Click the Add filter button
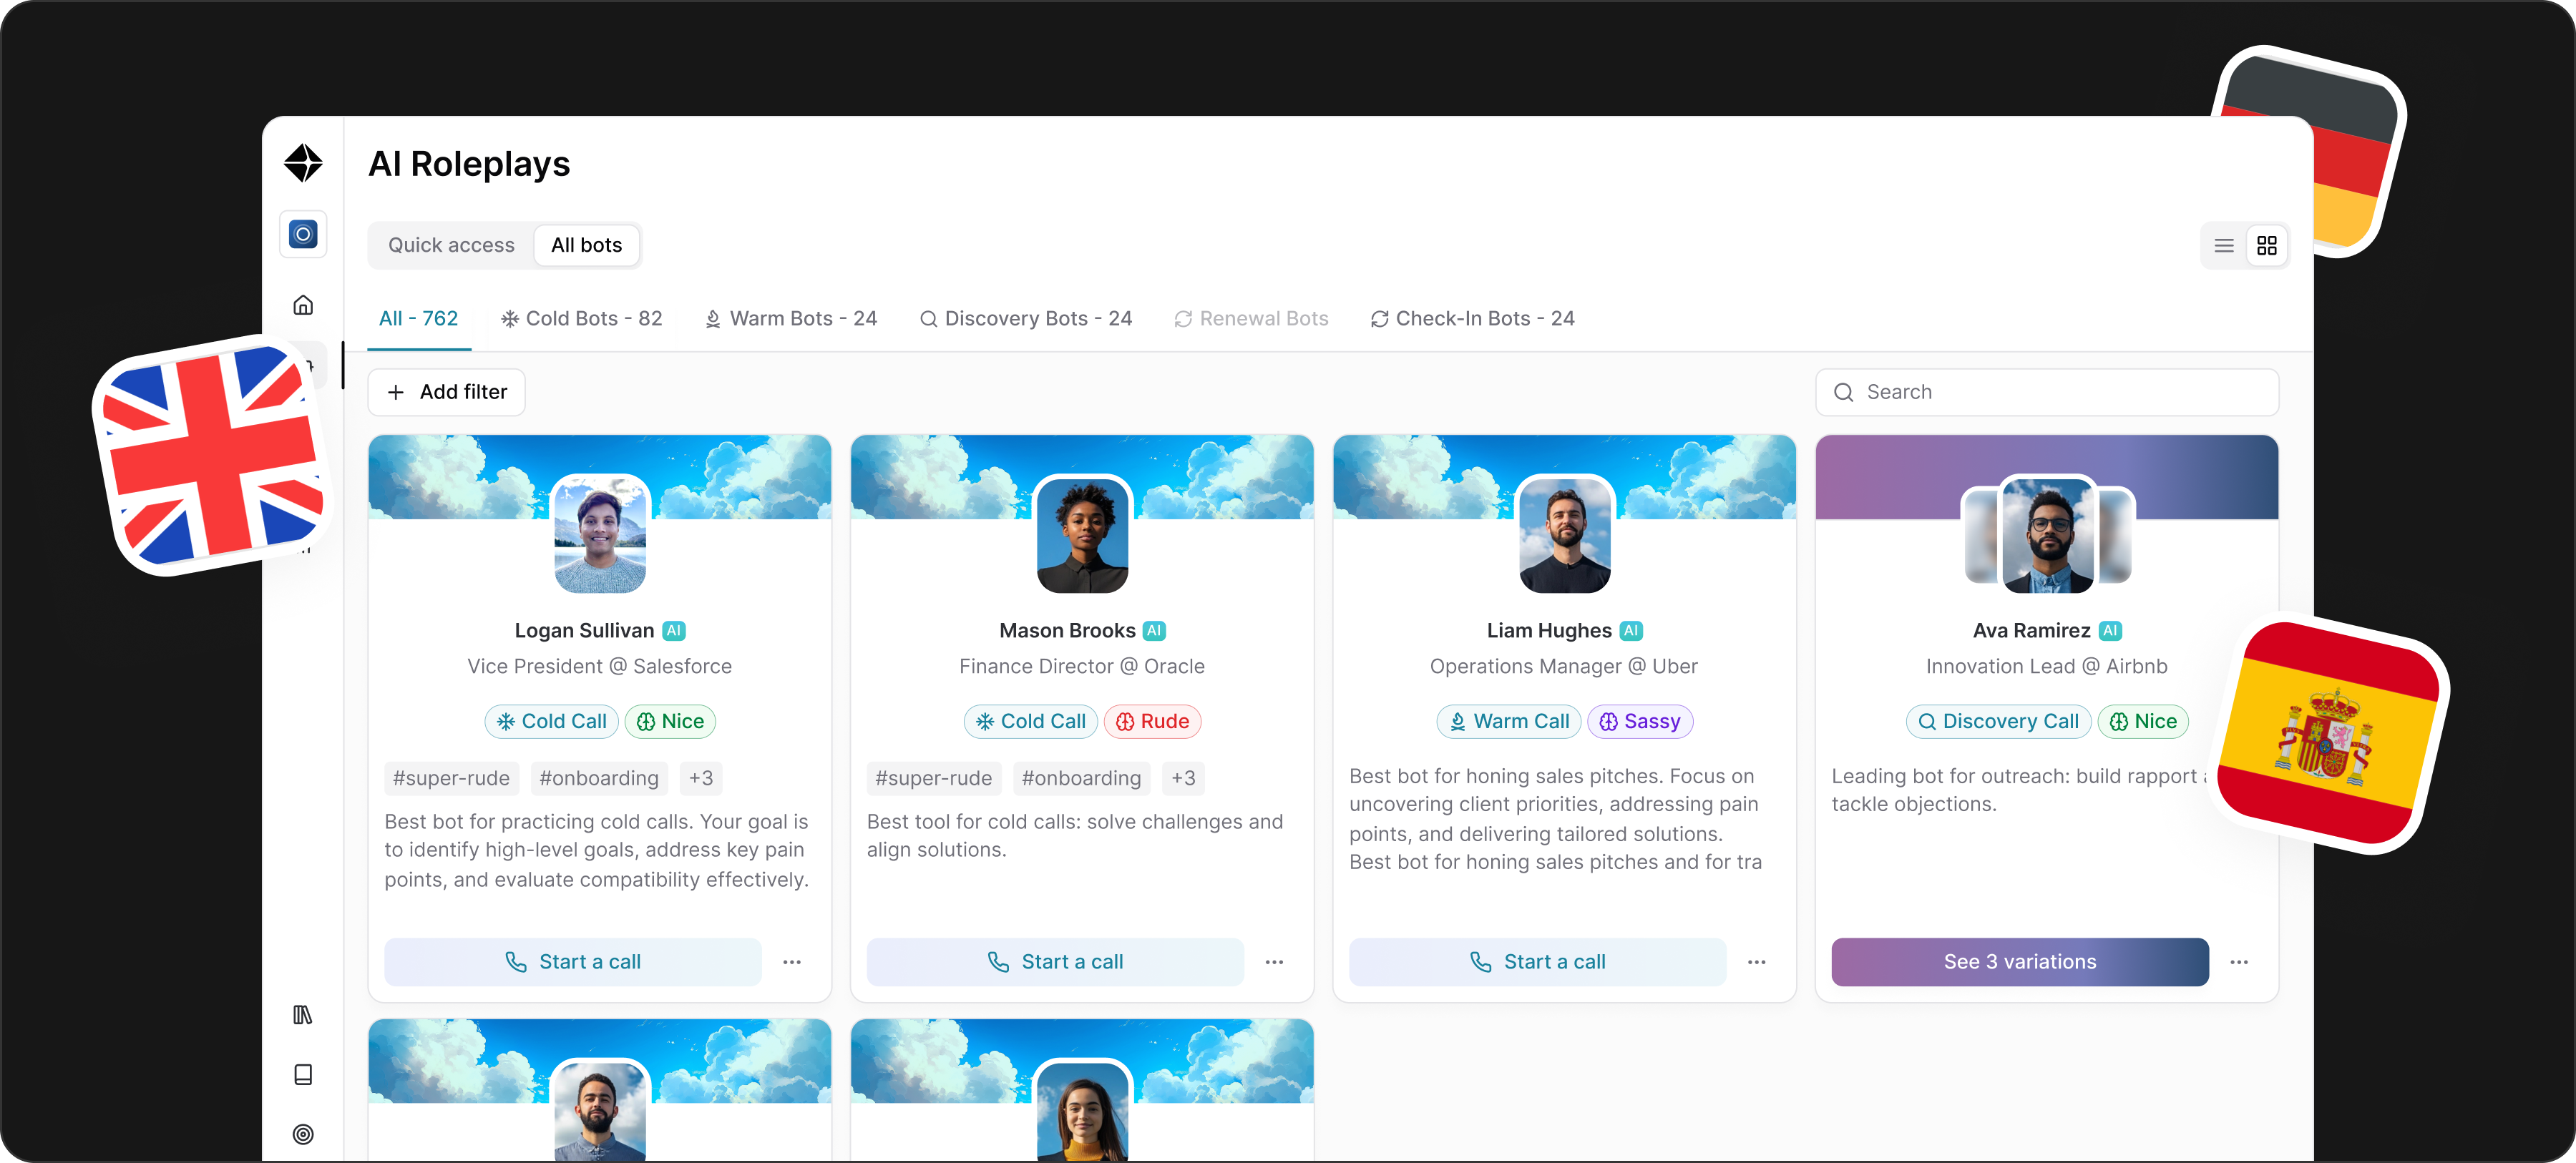 [x=447, y=392]
